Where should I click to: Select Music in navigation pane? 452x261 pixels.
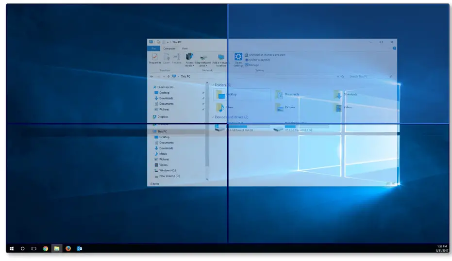point(161,154)
